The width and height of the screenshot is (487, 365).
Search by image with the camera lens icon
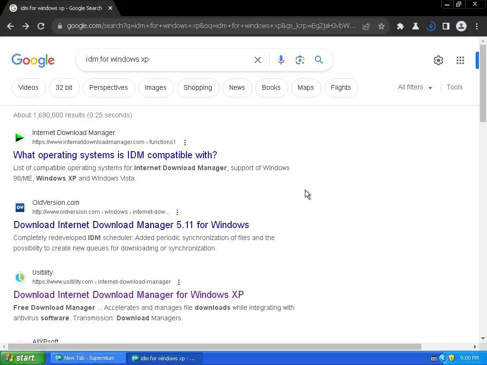[300, 60]
